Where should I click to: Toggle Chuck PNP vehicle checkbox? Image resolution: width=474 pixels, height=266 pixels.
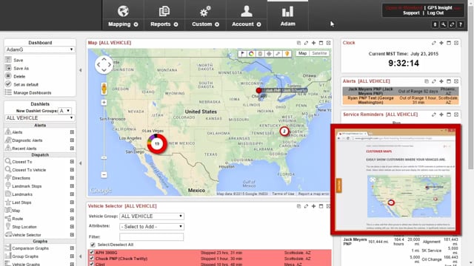[92, 259]
